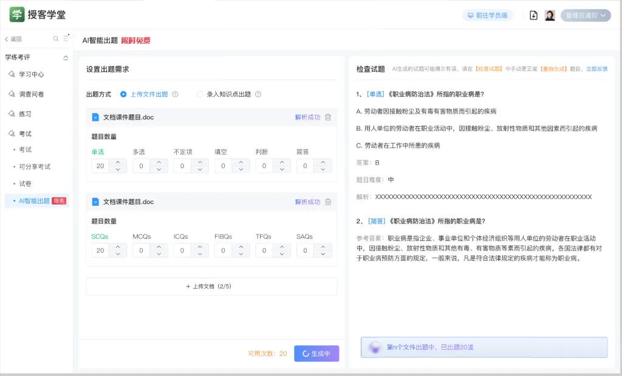
Task: Click the download icon in the header
Action: click(x=533, y=15)
